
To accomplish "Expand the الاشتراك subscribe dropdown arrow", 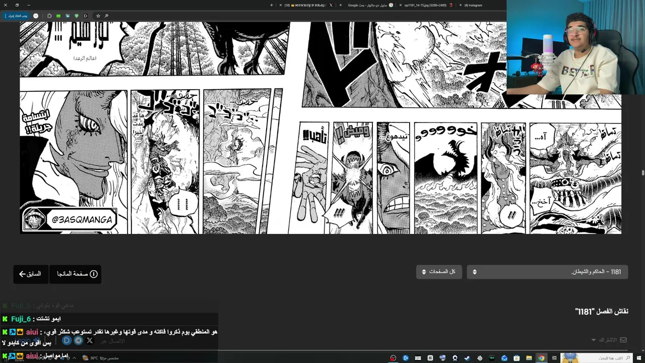I will pos(594,340).
